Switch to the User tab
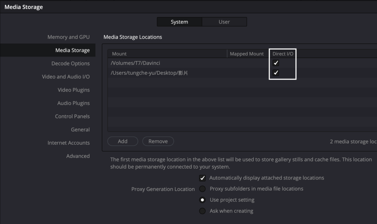The width and height of the screenshot is (377, 224). tap(224, 22)
